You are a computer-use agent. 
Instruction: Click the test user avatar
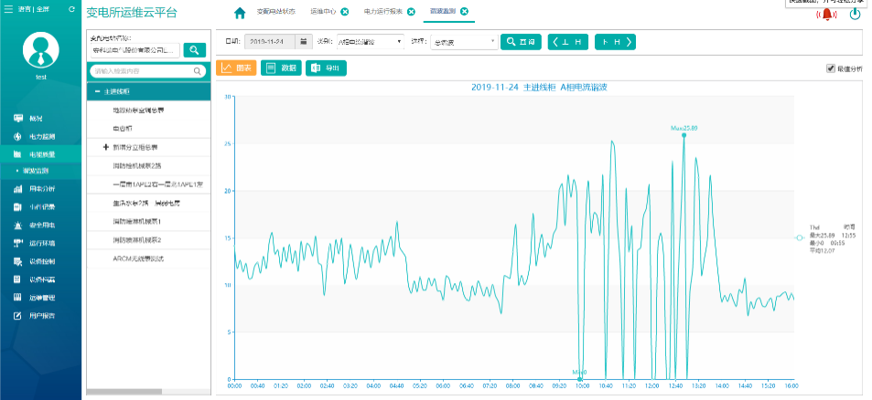[x=40, y=50]
